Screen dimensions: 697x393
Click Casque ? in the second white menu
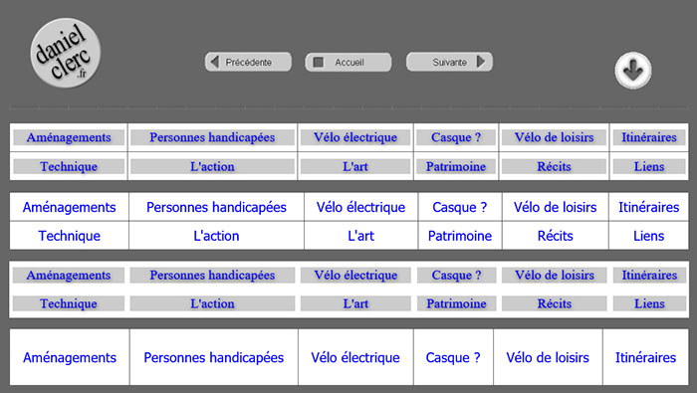460,207
